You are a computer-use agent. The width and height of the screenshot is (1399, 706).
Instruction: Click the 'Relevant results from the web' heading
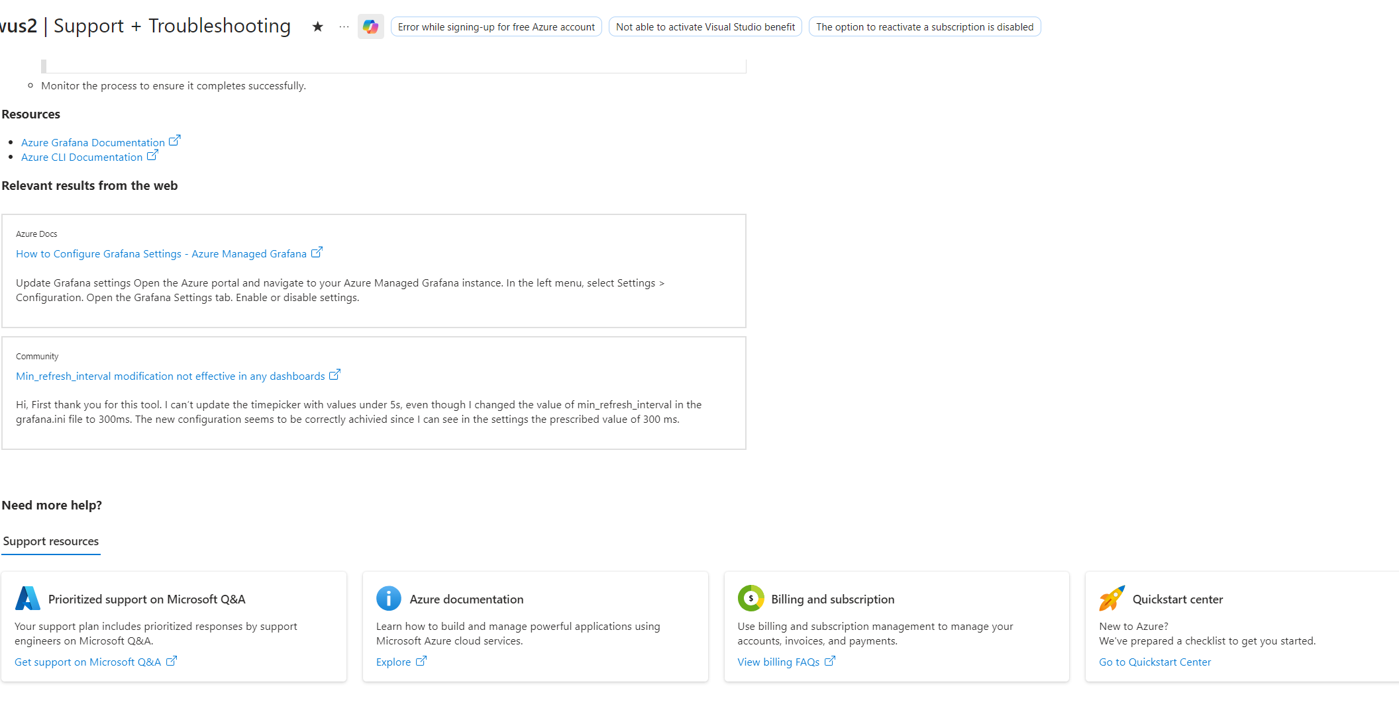89,185
